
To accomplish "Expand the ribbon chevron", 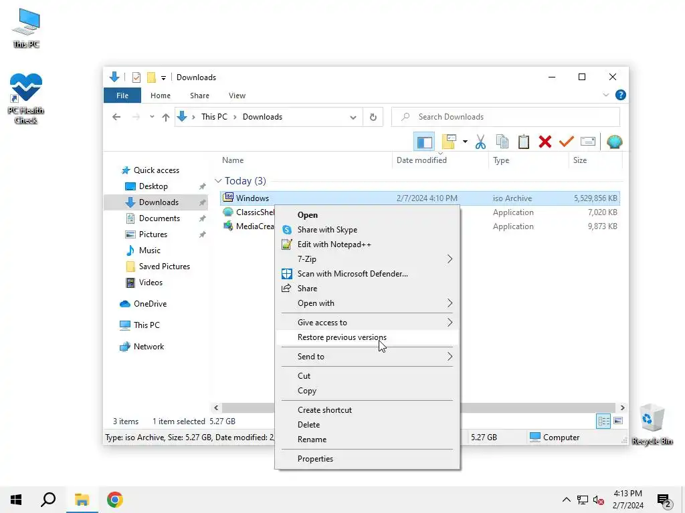I will (605, 95).
